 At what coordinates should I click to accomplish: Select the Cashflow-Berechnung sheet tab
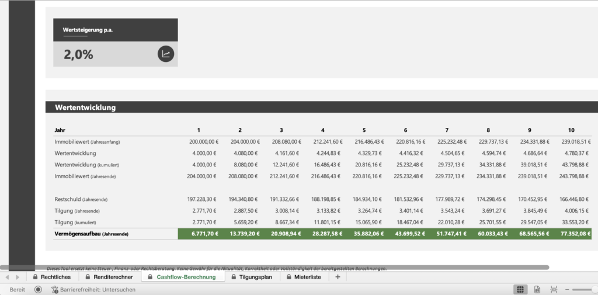[x=182, y=277]
